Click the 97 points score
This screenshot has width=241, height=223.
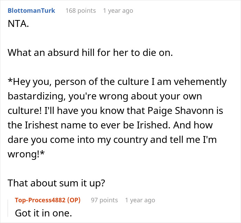[x=104, y=200]
